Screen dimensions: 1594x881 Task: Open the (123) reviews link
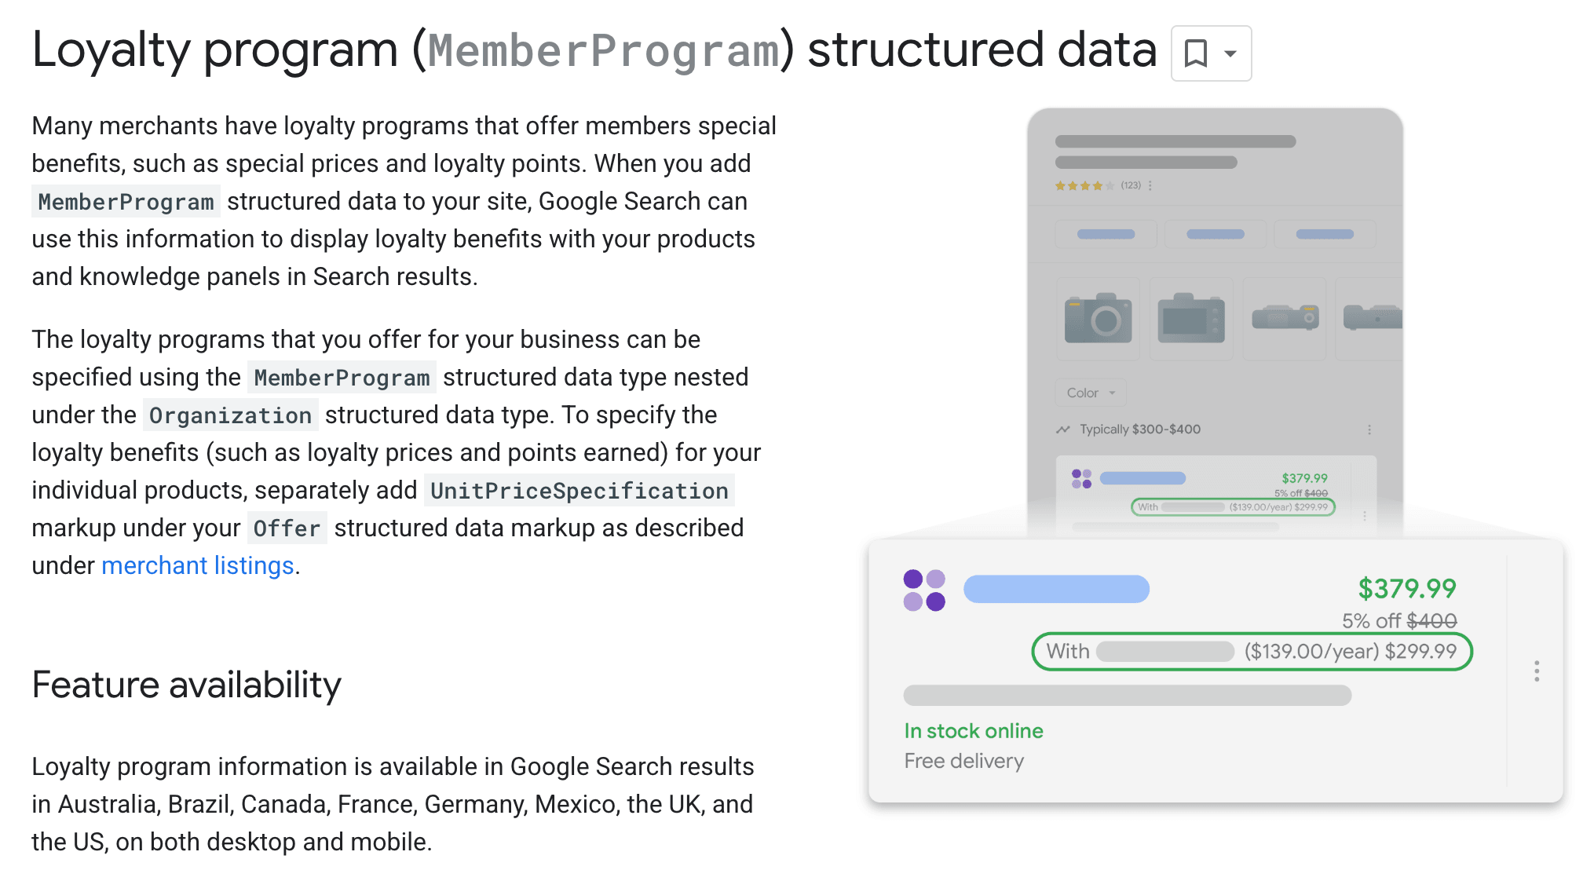click(x=1129, y=185)
